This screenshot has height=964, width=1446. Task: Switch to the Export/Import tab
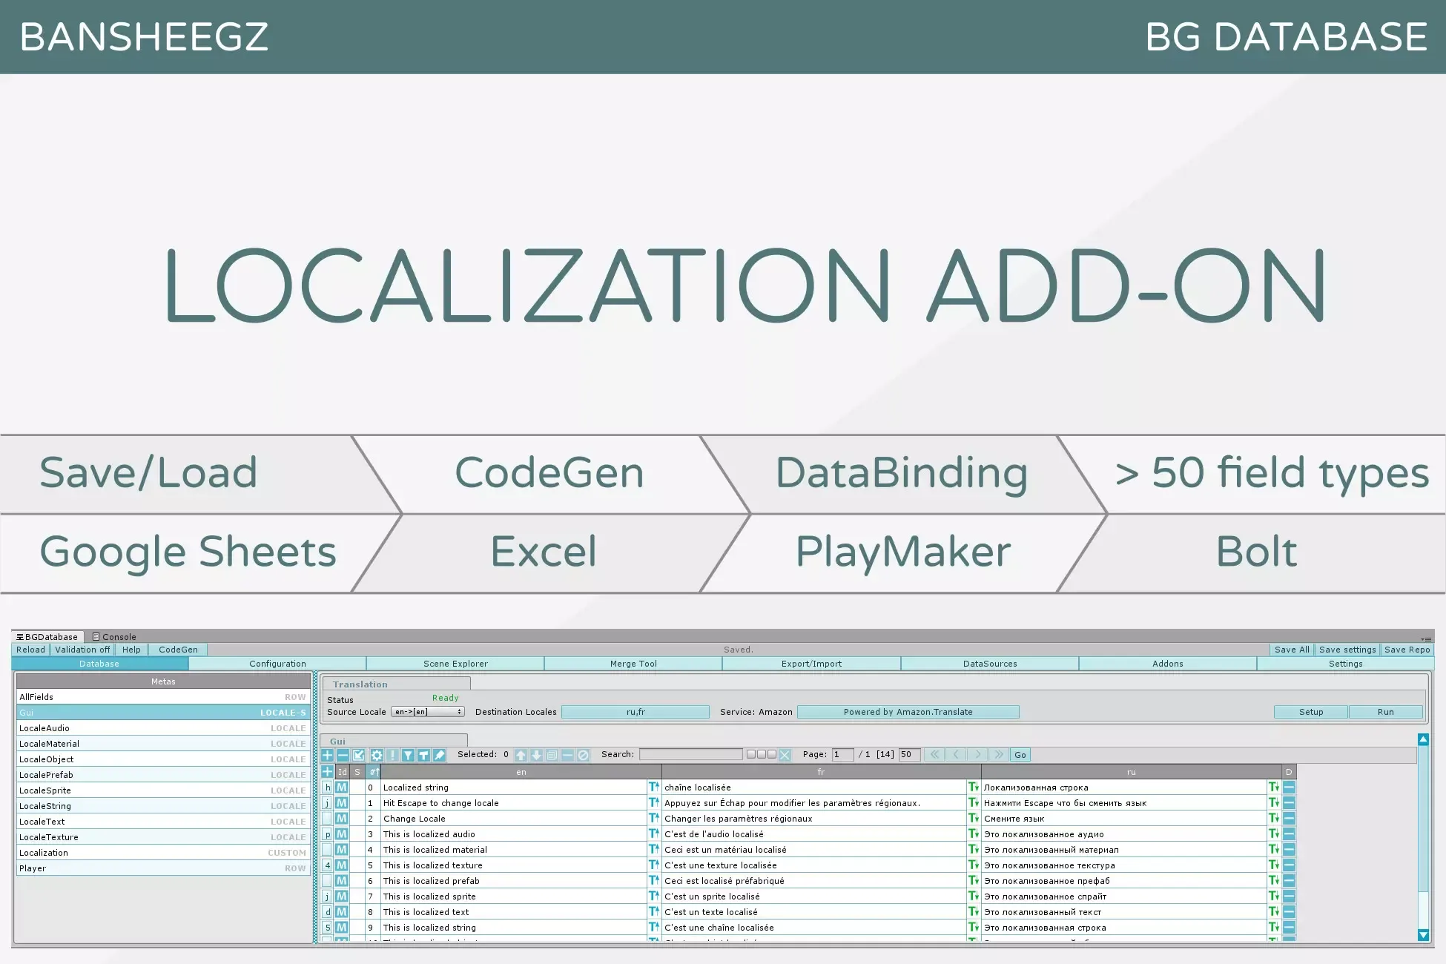pyautogui.click(x=811, y=664)
